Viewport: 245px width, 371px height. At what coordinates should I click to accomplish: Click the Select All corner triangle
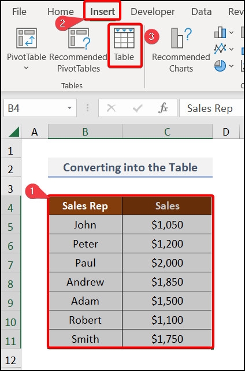coord(14,132)
